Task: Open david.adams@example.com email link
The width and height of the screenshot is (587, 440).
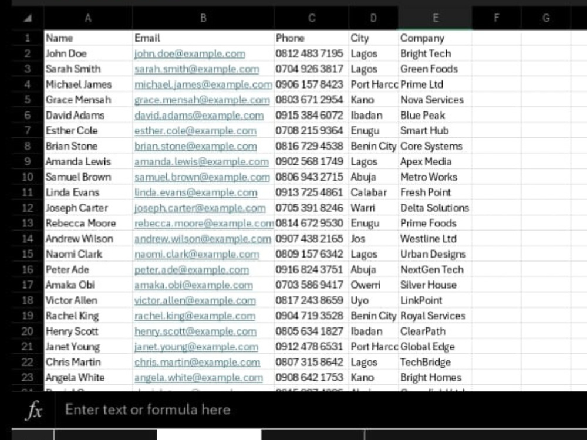Action: click(199, 115)
